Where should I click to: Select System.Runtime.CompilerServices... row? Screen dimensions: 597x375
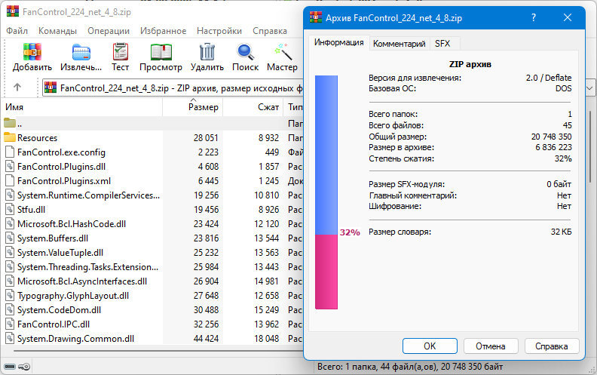(x=153, y=195)
